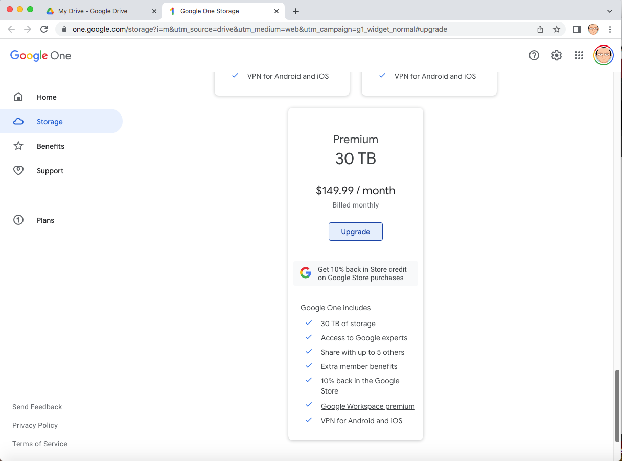Open the Plans sidebar item

pos(45,220)
